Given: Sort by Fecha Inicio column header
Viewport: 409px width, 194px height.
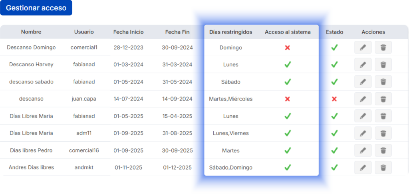Looking at the screenshot, I should coord(128,32).
